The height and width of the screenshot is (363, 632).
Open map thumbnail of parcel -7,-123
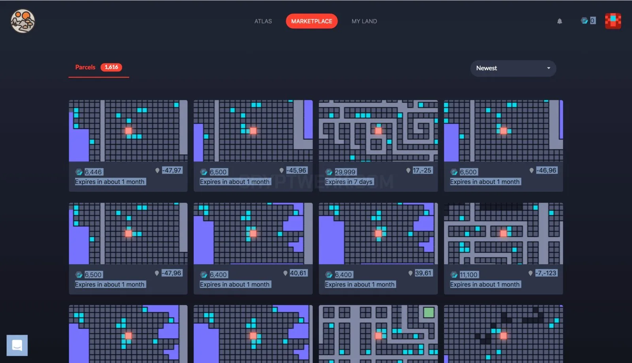click(504, 234)
